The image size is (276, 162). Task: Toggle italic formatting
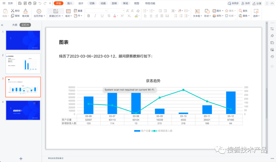(x=95, y=16)
